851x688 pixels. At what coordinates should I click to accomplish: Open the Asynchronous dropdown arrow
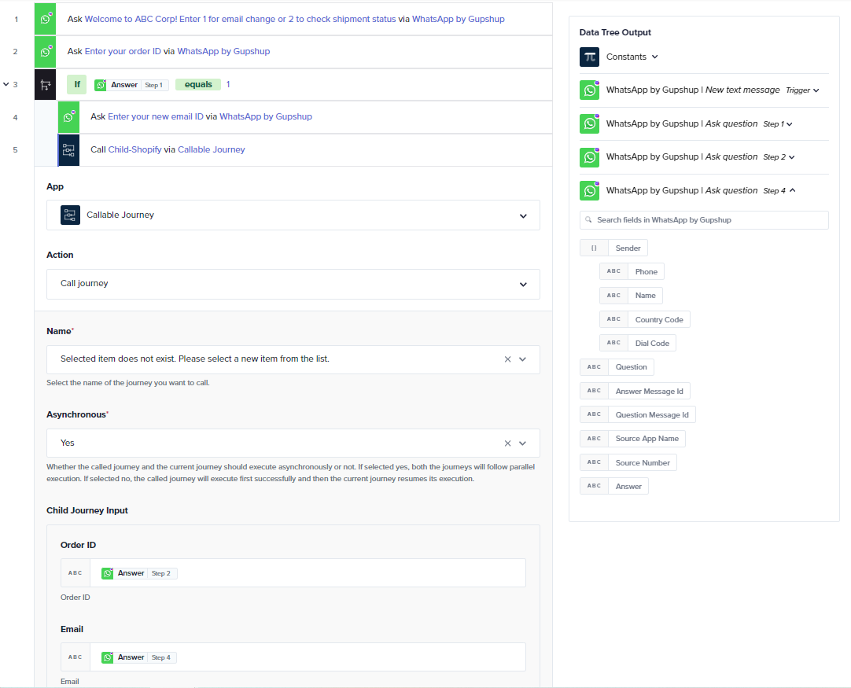pos(523,443)
